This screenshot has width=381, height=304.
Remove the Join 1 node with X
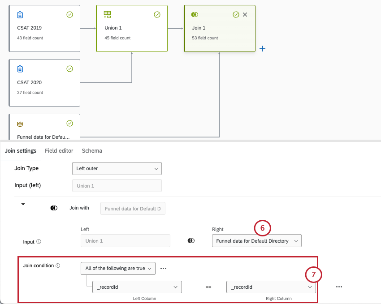click(245, 15)
